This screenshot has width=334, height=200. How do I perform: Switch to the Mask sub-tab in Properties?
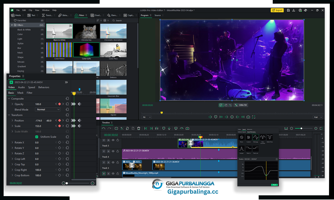coord(20,93)
